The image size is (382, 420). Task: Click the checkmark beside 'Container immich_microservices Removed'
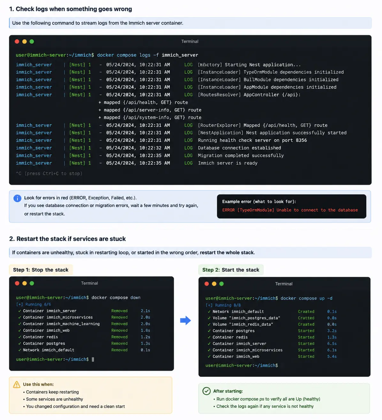(20, 317)
